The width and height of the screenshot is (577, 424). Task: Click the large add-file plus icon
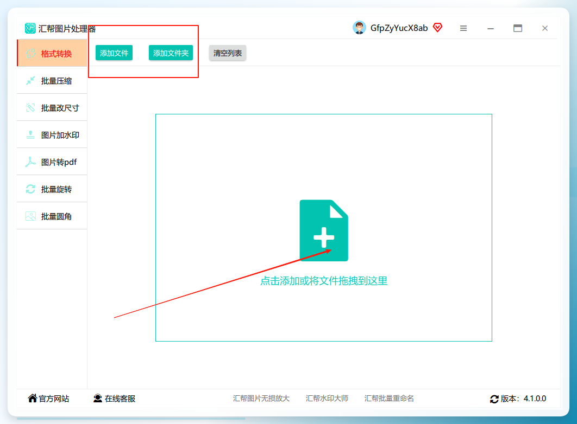coord(324,230)
